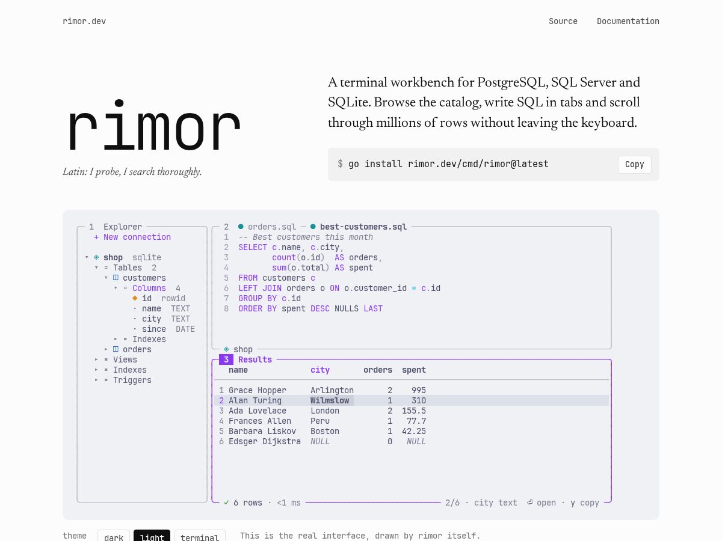Click the orange primary key icon beside id
This screenshot has width=722, height=541.
135,298
